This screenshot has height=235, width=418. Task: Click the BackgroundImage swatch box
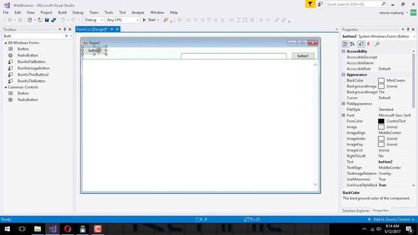(x=381, y=86)
